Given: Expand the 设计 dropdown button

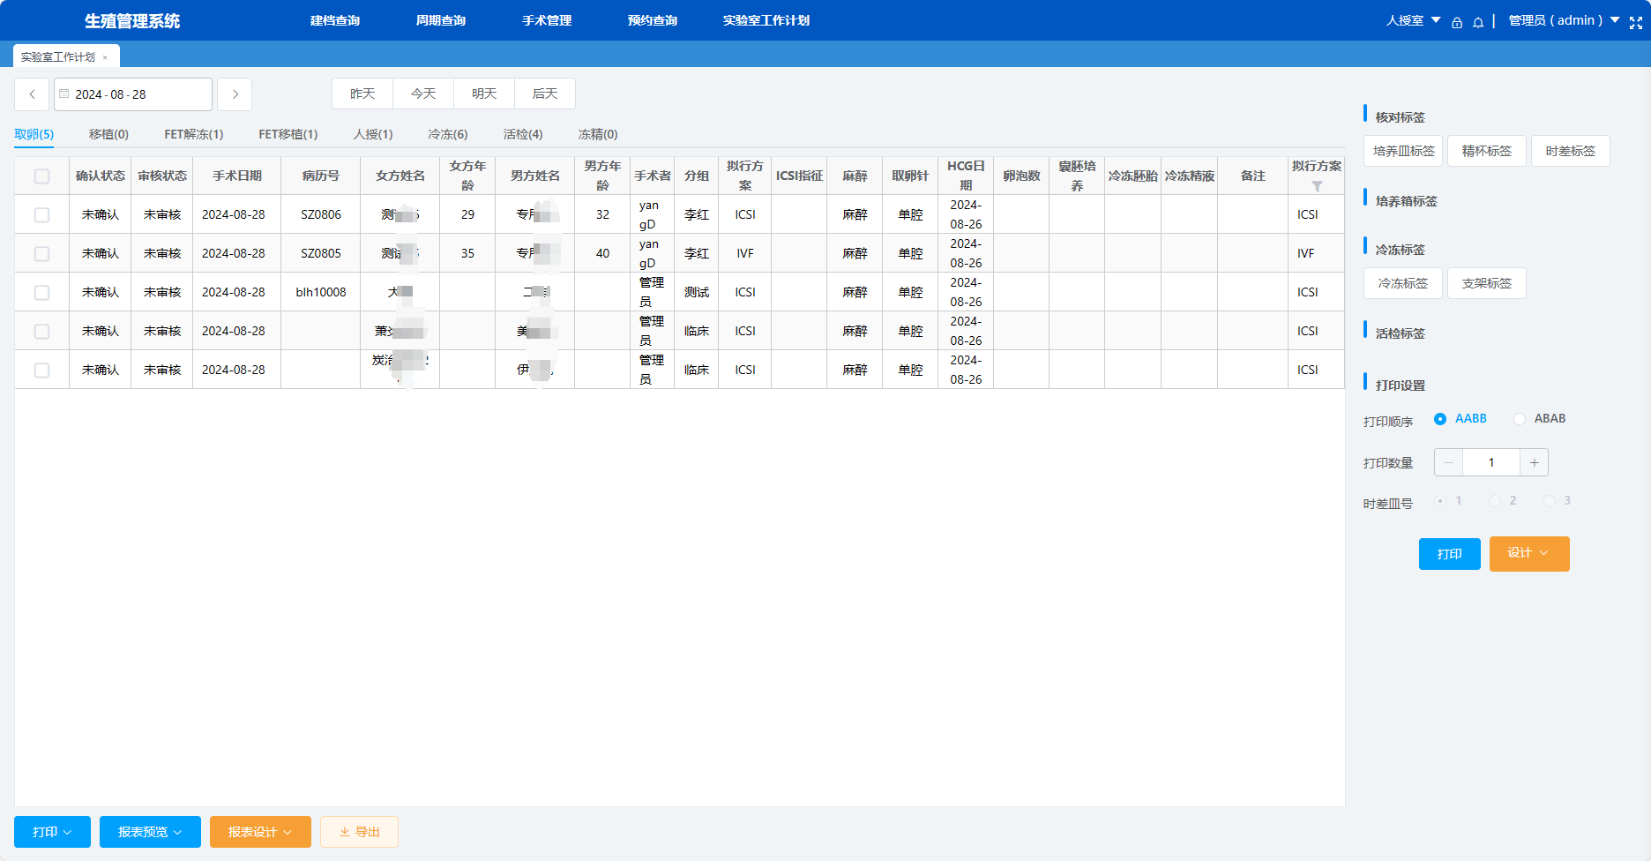Looking at the screenshot, I should point(1529,553).
